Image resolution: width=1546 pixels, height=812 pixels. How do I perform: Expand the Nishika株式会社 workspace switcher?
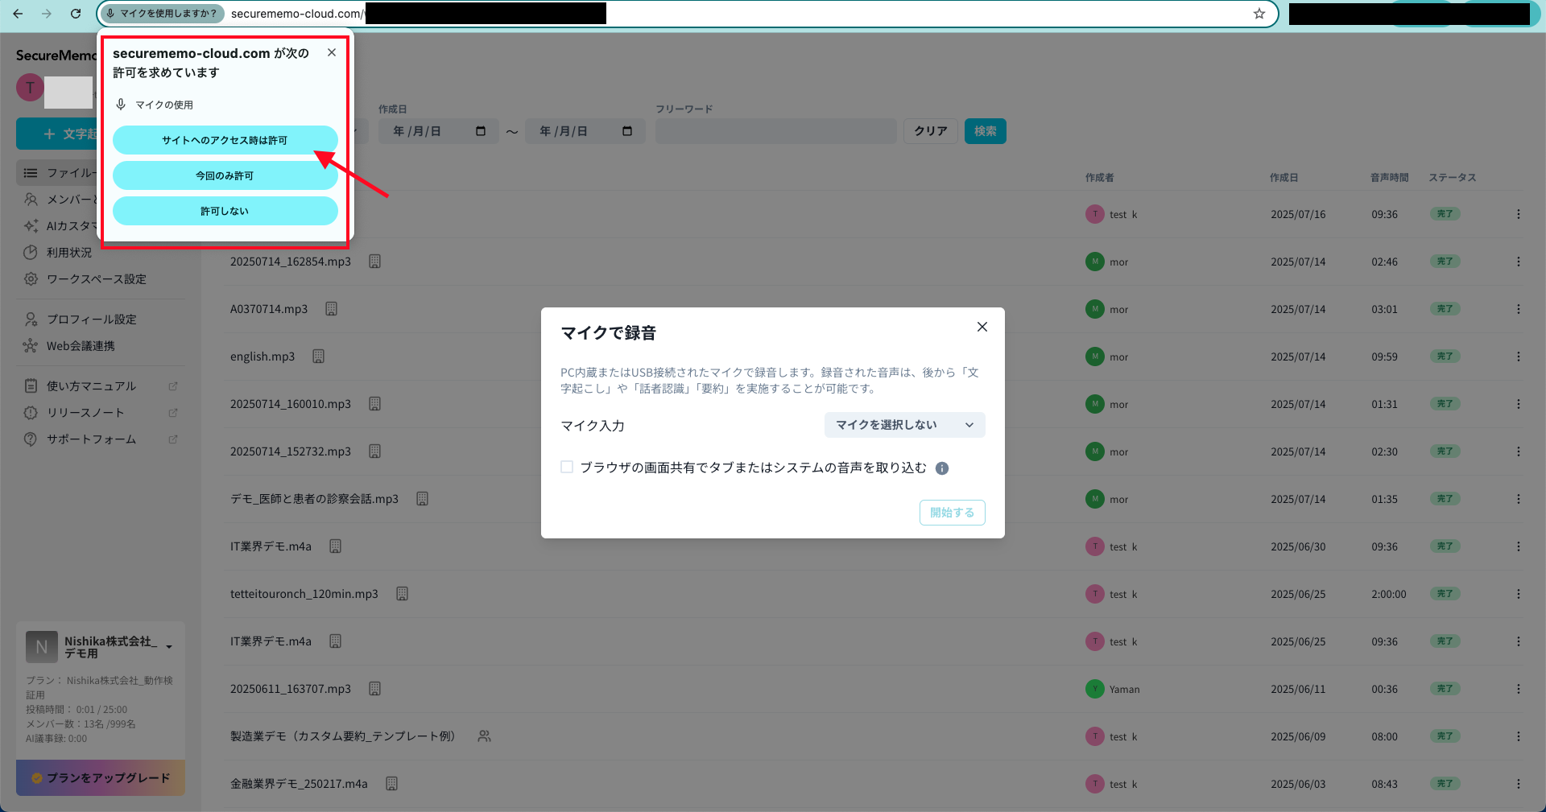pos(169,647)
